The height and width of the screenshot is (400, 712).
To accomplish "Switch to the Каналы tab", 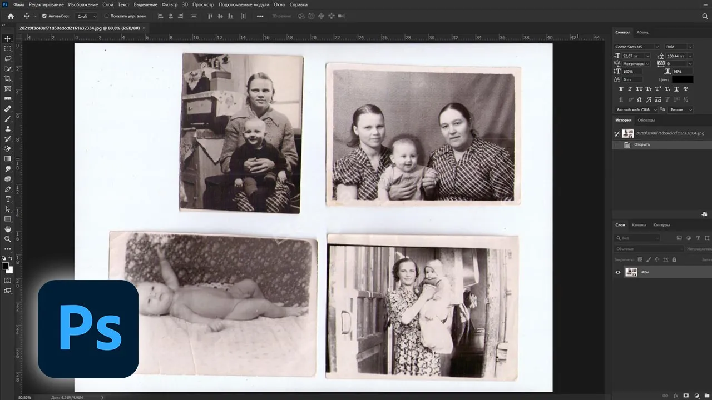I will [x=639, y=225].
